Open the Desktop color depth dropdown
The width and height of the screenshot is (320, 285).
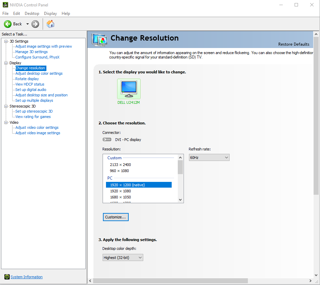[x=123, y=258]
